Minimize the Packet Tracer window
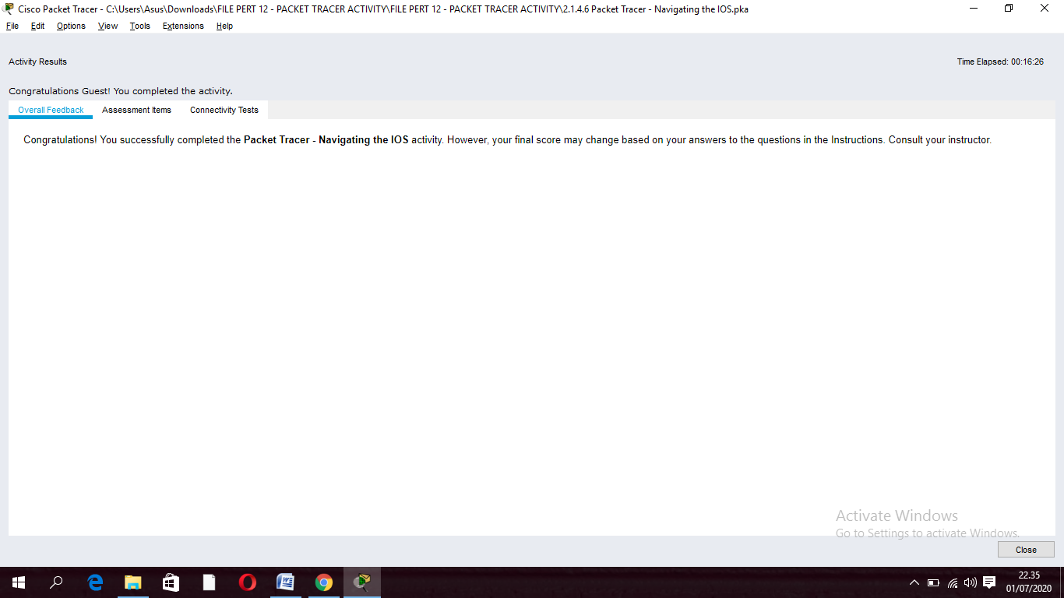This screenshot has width=1064, height=598. 974,9
